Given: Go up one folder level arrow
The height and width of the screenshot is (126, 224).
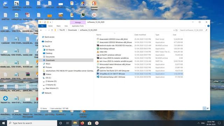Looking at the screenshot, I should tap(52, 30).
